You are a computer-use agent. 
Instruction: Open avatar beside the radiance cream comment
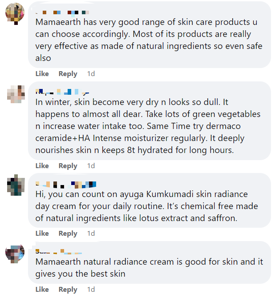[x=15, y=254]
